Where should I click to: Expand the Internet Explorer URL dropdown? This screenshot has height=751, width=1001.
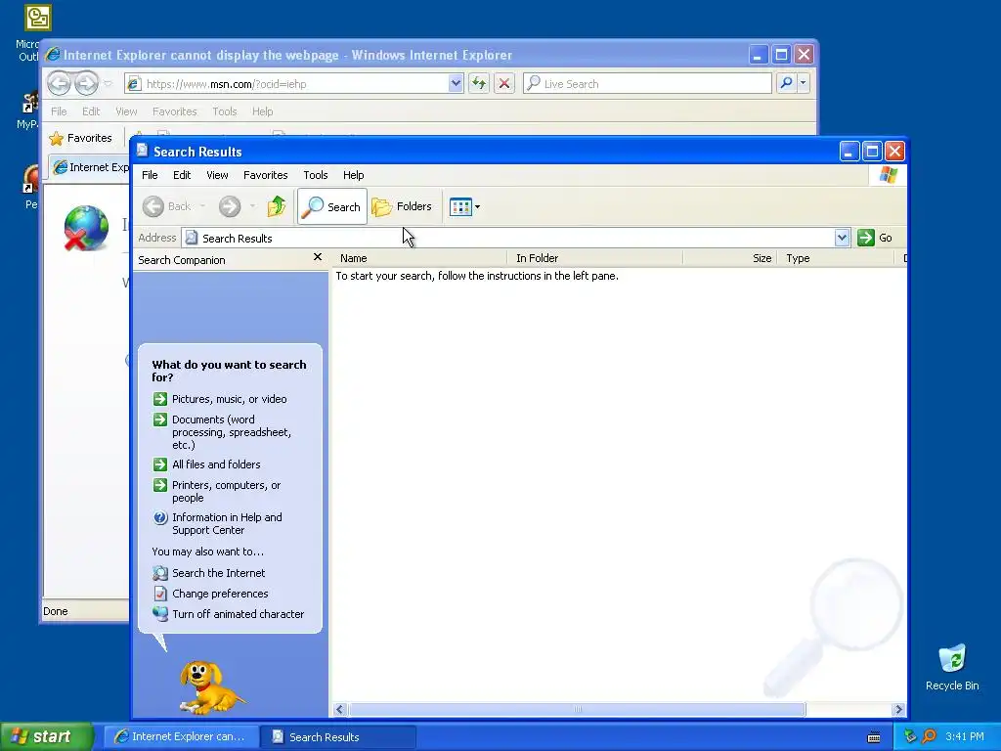point(456,83)
